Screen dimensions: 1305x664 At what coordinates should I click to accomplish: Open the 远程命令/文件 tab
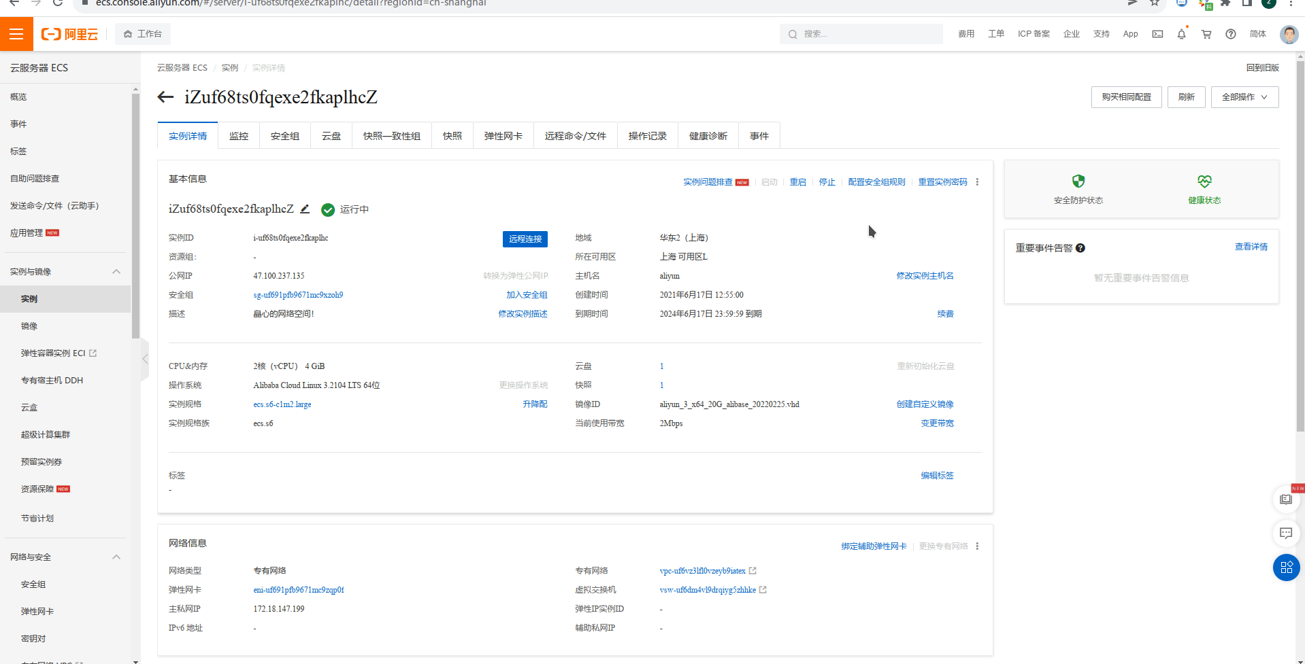click(576, 136)
